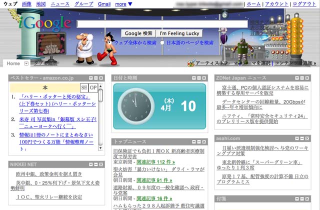Open 英中銀、0・25%利下げ NIKKEI headline
The height and width of the screenshot is (210, 320).
pyautogui.click(x=55, y=185)
